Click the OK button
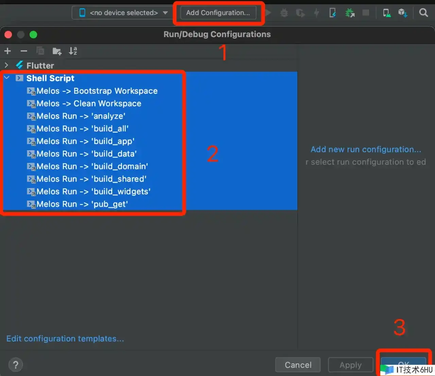This screenshot has width=435, height=376. coord(403,364)
